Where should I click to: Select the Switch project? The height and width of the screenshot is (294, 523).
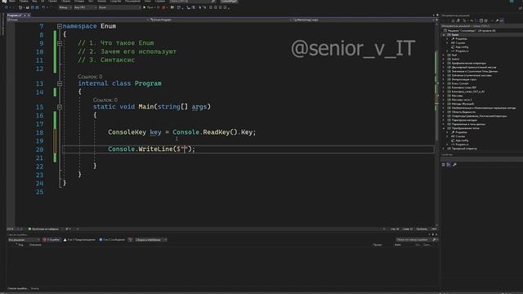point(455,59)
